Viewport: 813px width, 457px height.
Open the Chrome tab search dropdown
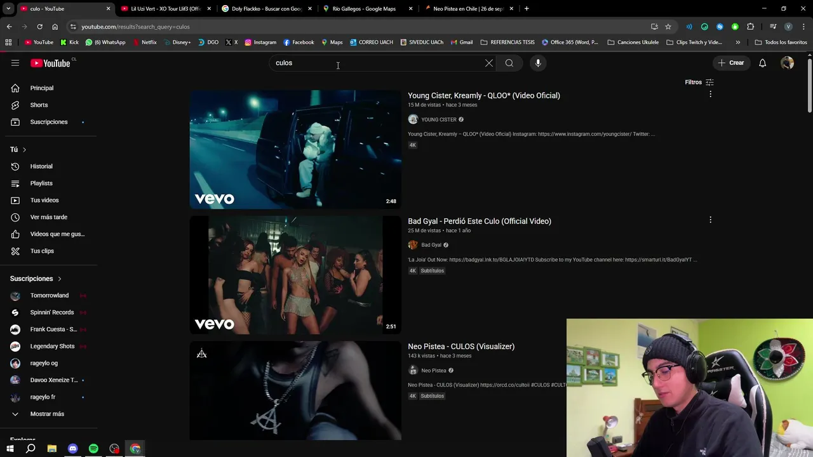tap(8, 9)
